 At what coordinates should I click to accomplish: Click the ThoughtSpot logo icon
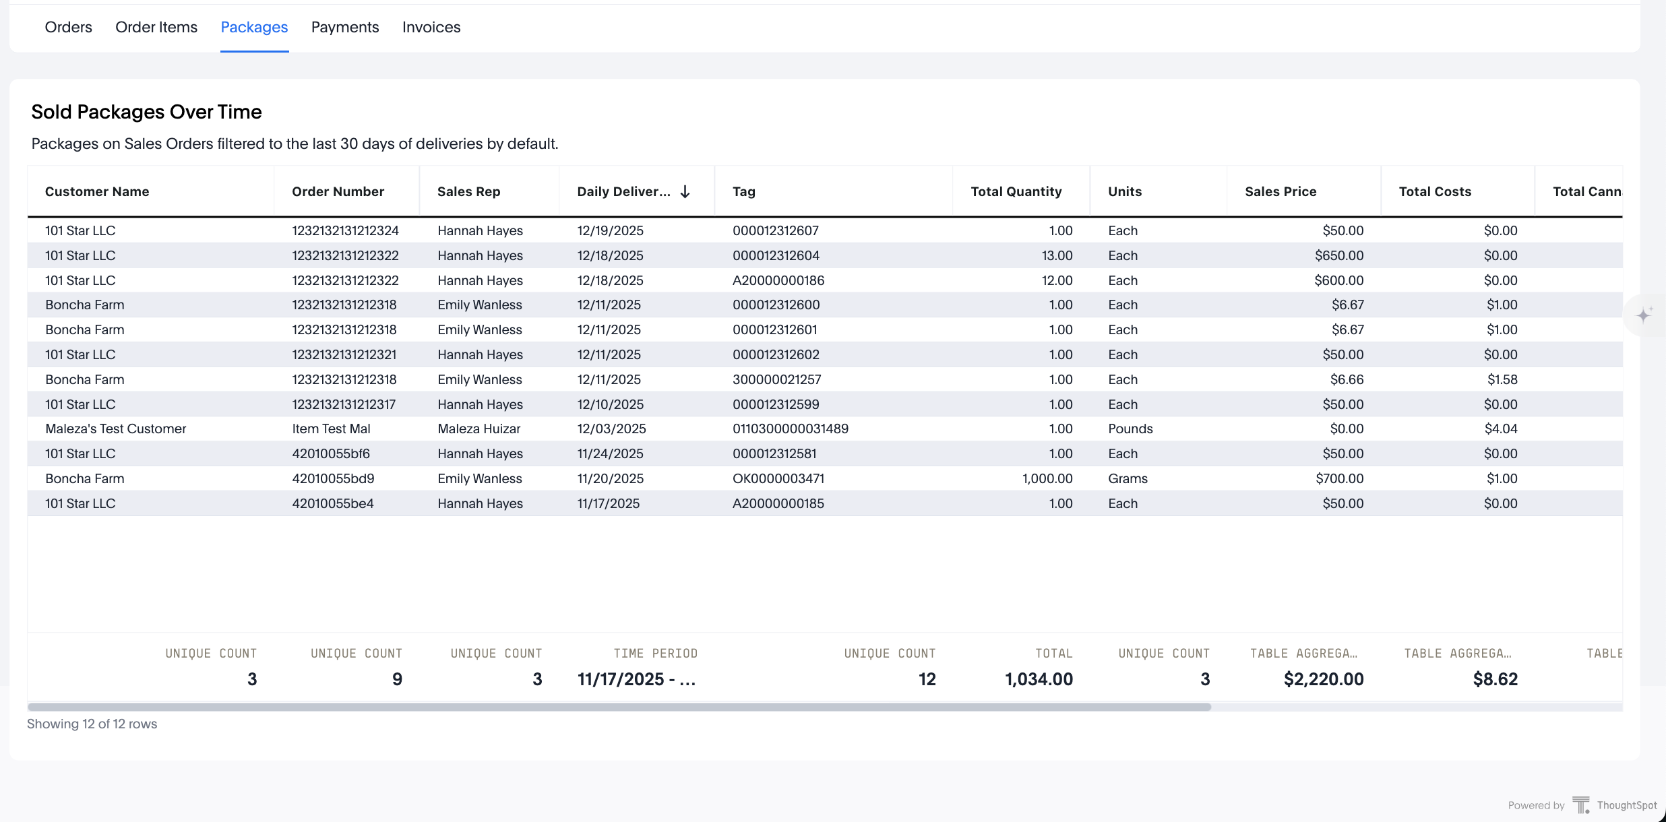click(x=1580, y=804)
